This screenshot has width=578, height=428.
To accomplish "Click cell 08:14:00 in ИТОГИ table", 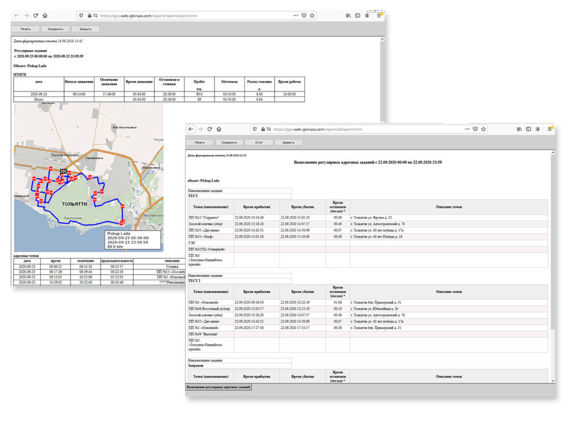I will (79, 94).
